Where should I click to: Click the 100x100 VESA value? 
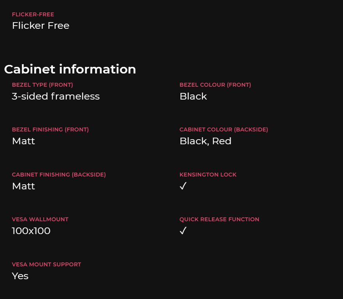point(31,231)
